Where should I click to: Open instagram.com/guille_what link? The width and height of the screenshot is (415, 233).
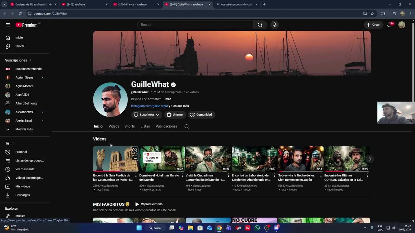point(149,106)
